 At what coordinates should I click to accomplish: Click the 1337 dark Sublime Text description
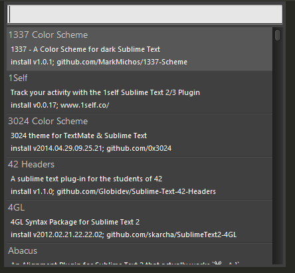[85, 49]
